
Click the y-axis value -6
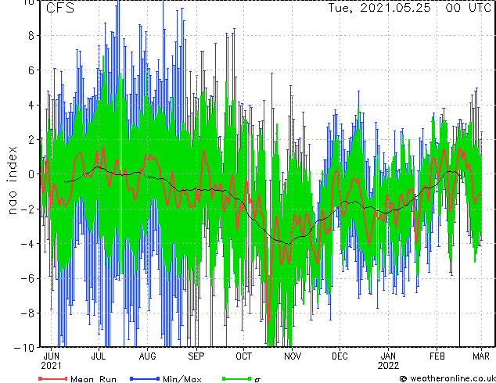tap(27, 278)
